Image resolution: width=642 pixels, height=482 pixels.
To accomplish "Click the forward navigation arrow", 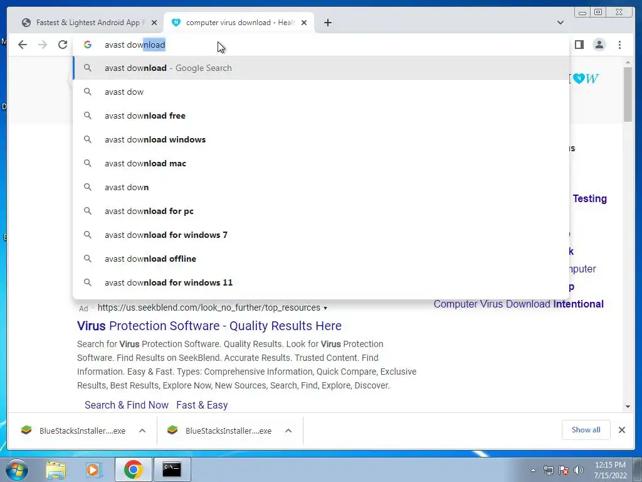I will click(x=43, y=45).
